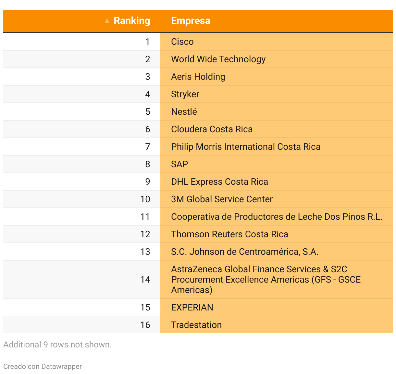The width and height of the screenshot is (396, 374).
Task: Click Cooperativa de Productores de Leche Dos Pinos
Action: (277, 216)
